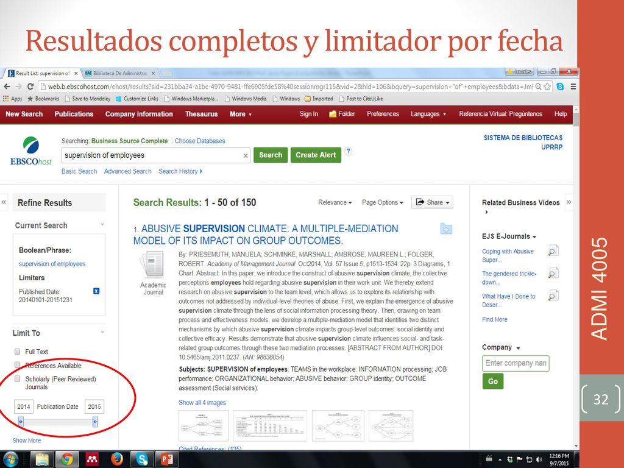Click the left publication date slider handle

(x=21, y=422)
